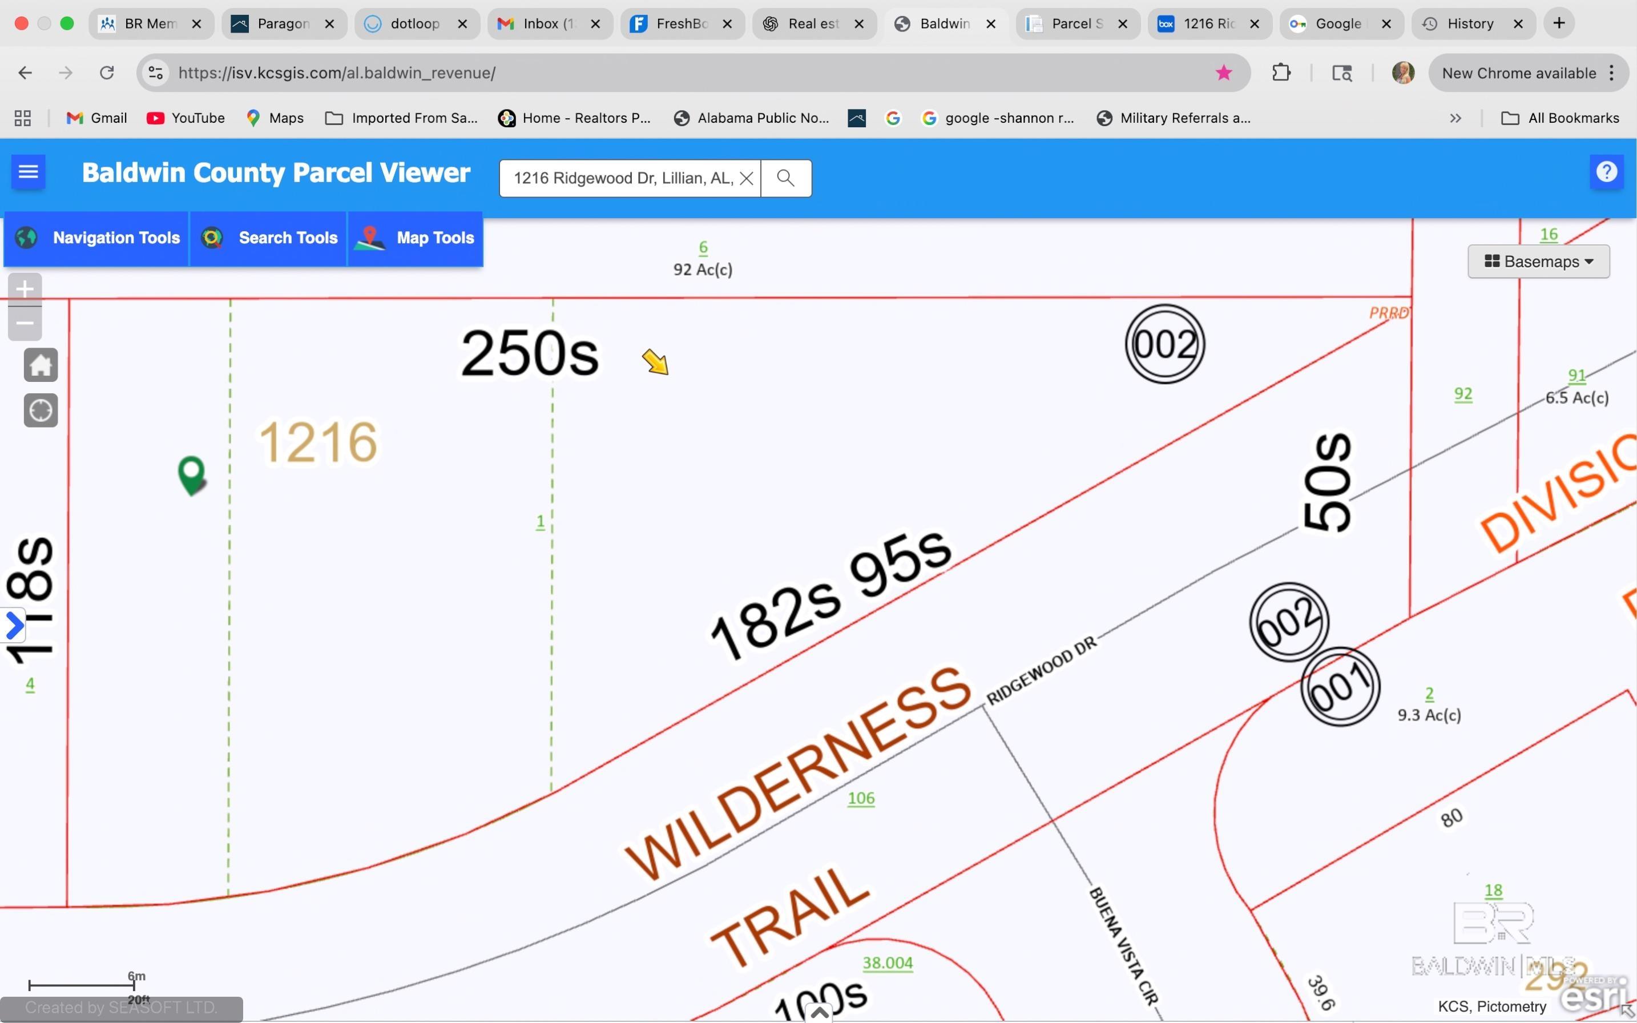
Task: Click the bookmark star in address bar
Action: [x=1223, y=73]
